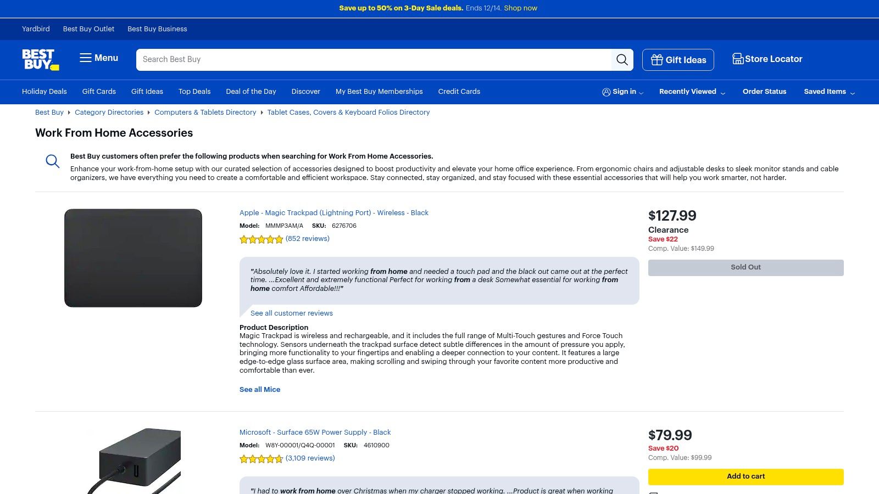The height and width of the screenshot is (494, 879).
Task: Select Holiday Deals in the navigation
Action: [x=44, y=92]
